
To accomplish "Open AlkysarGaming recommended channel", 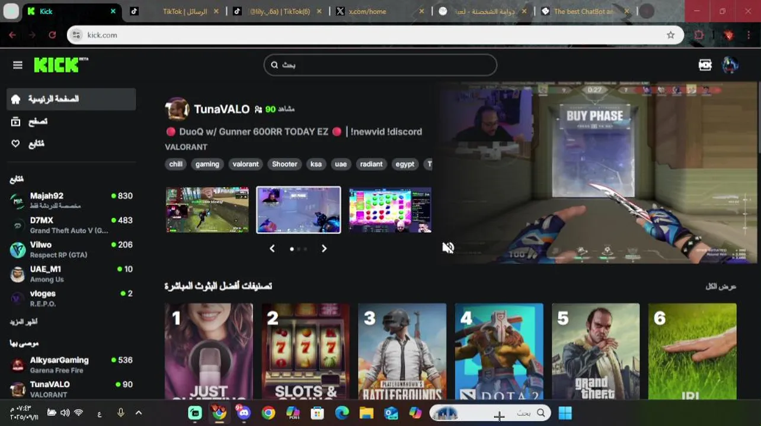I will (72, 364).
